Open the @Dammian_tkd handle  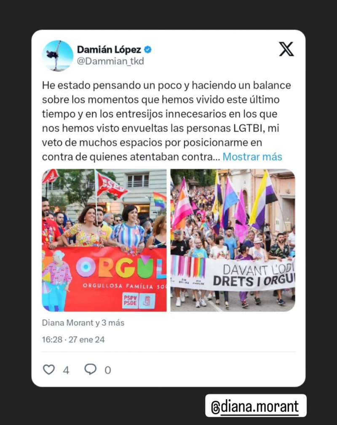110,61
